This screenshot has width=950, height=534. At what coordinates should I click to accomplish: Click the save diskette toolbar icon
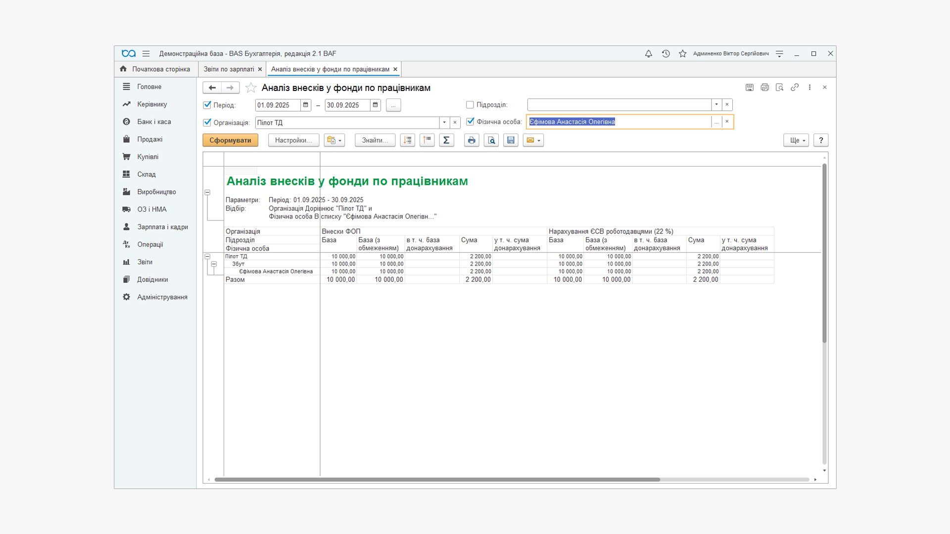(511, 140)
